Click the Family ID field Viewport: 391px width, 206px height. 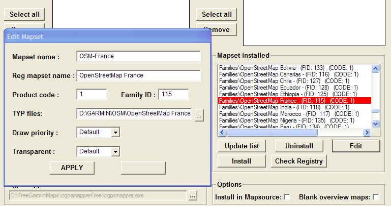point(173,94)
